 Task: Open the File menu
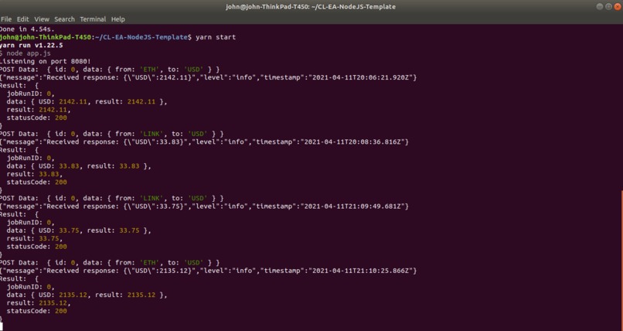pos(6,19)
